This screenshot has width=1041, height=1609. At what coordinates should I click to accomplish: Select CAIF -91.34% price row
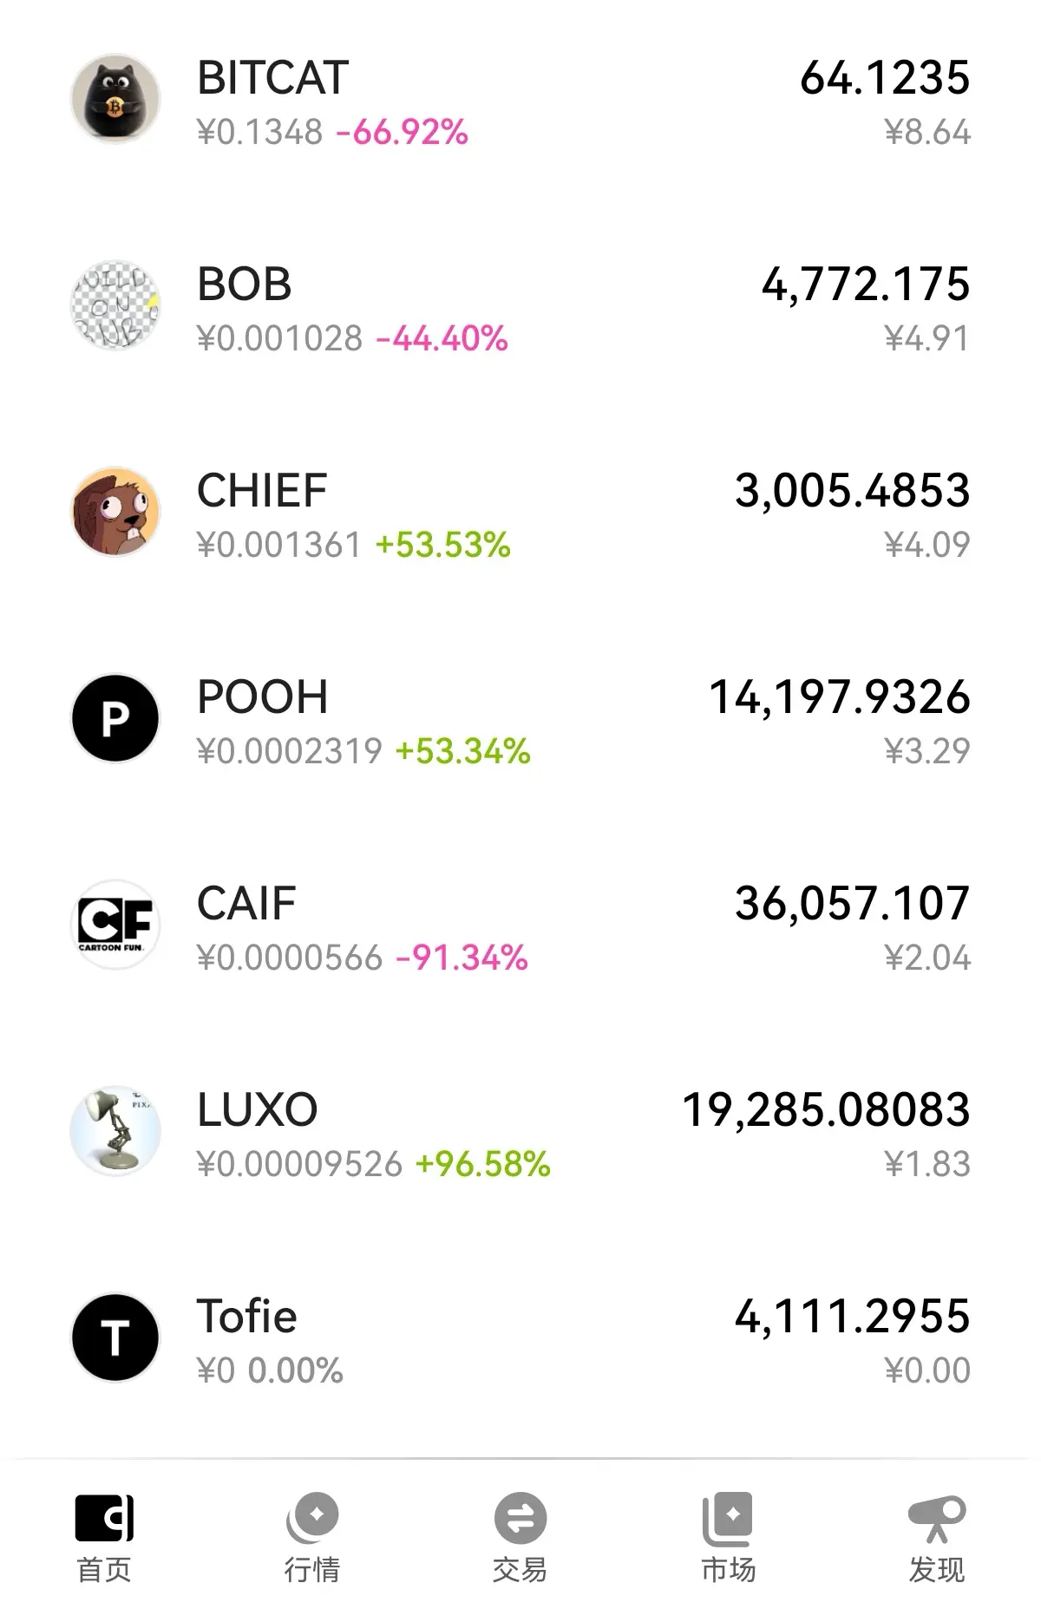click(363, 958)
